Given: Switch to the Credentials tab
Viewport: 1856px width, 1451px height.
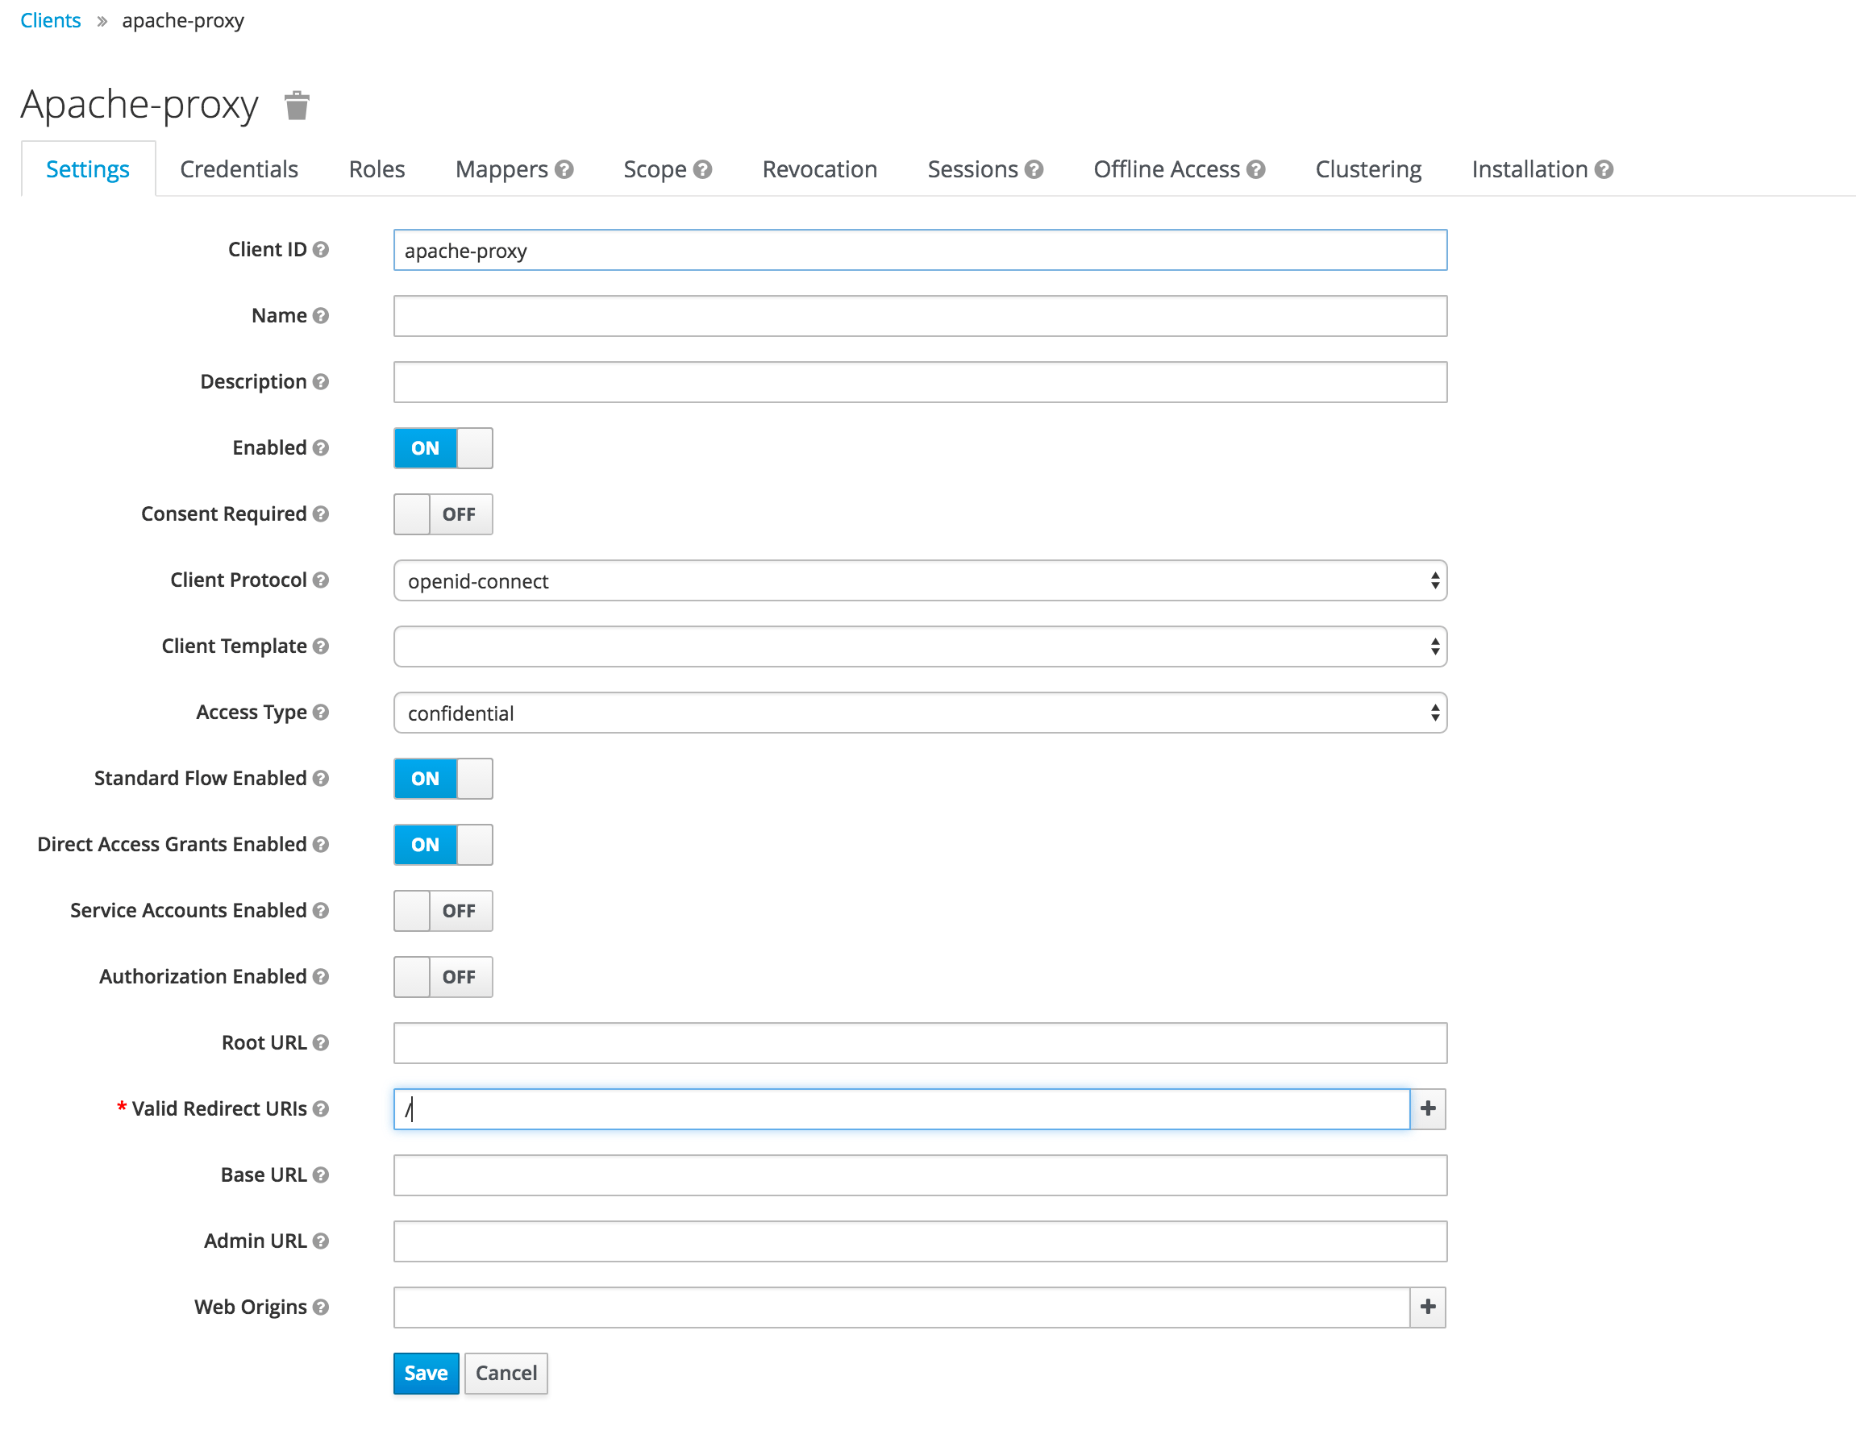Looking at the screenshot, I should pos(239,170).
